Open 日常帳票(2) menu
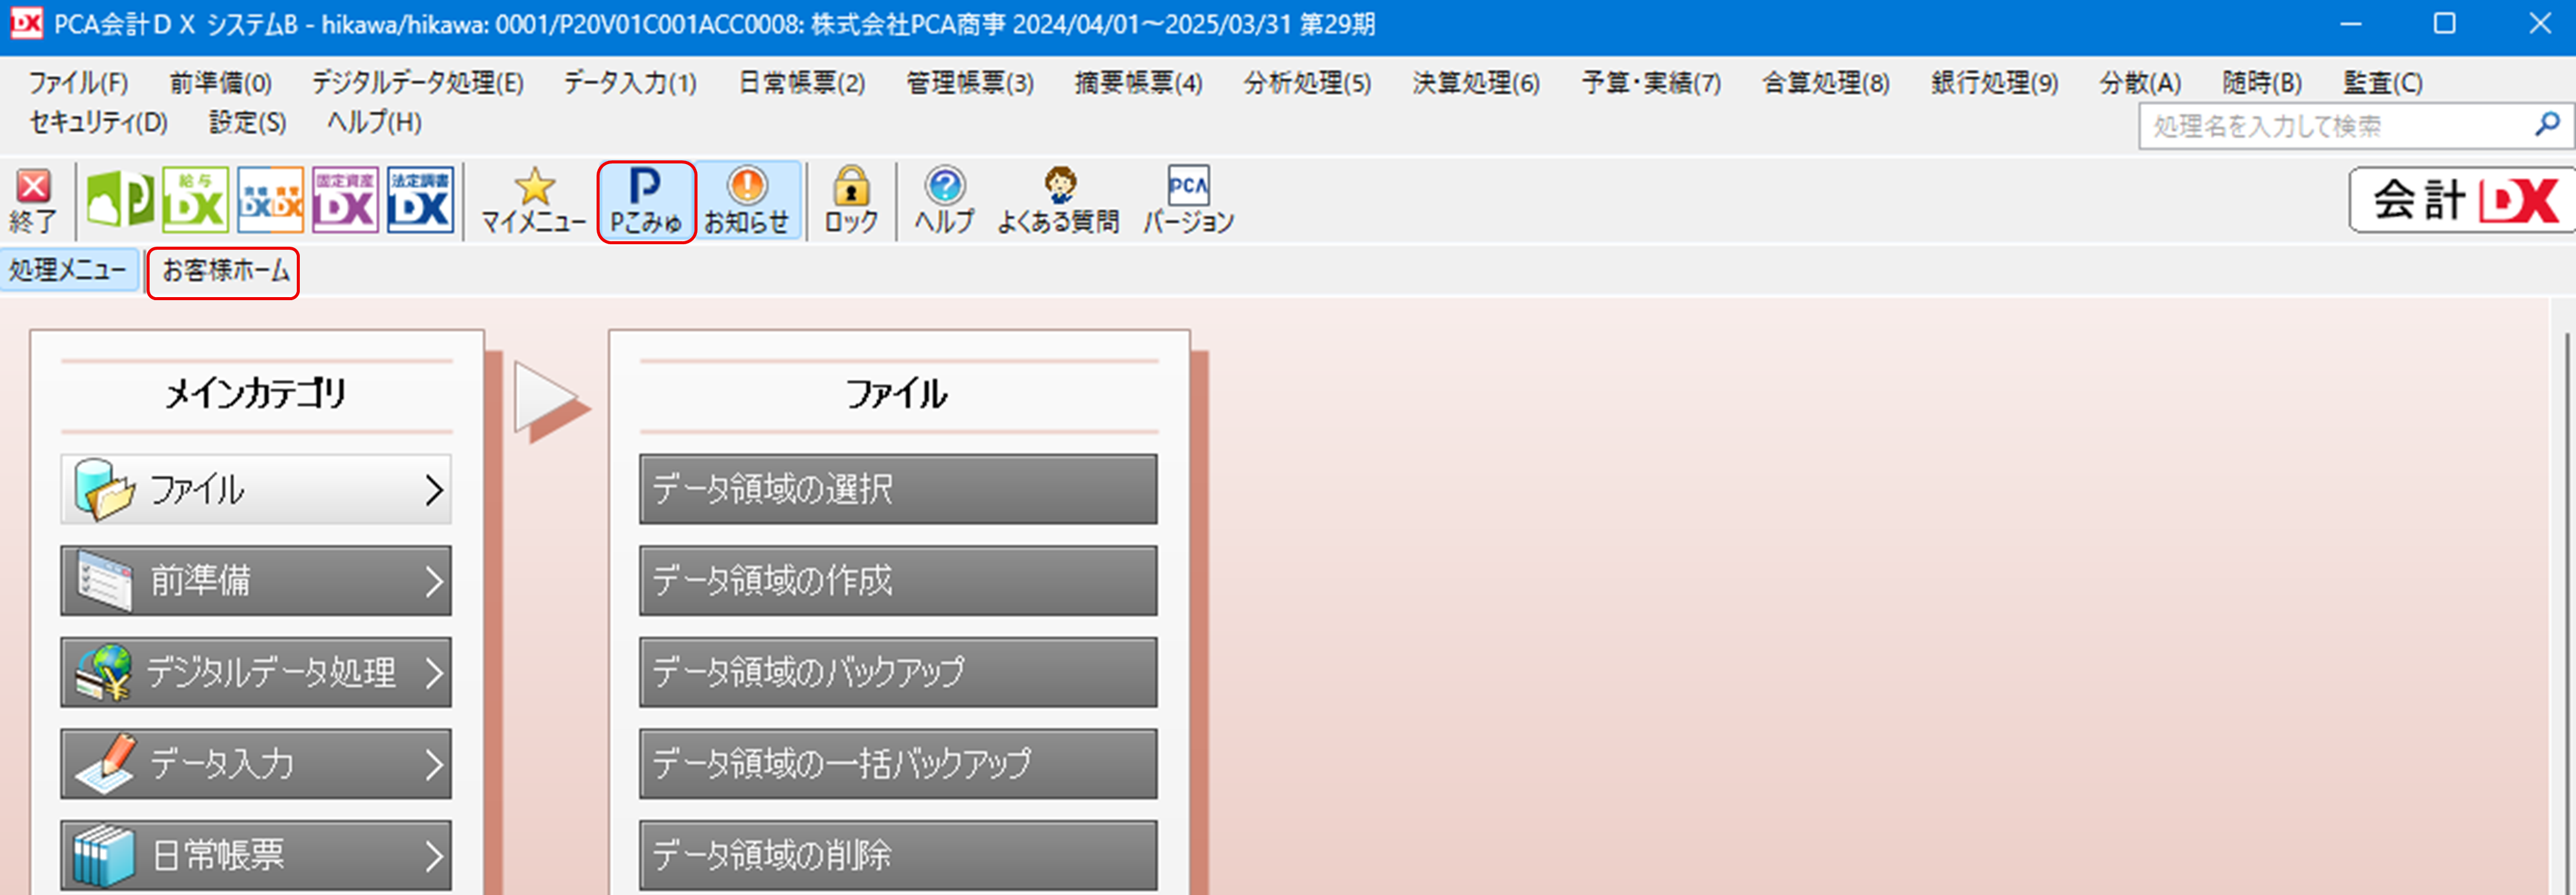 click(802, 82)
